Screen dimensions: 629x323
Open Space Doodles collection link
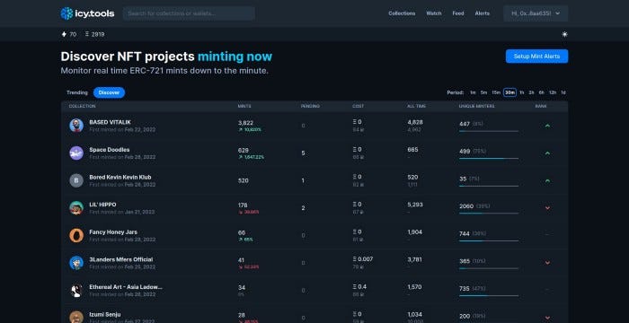click(109, 150)
